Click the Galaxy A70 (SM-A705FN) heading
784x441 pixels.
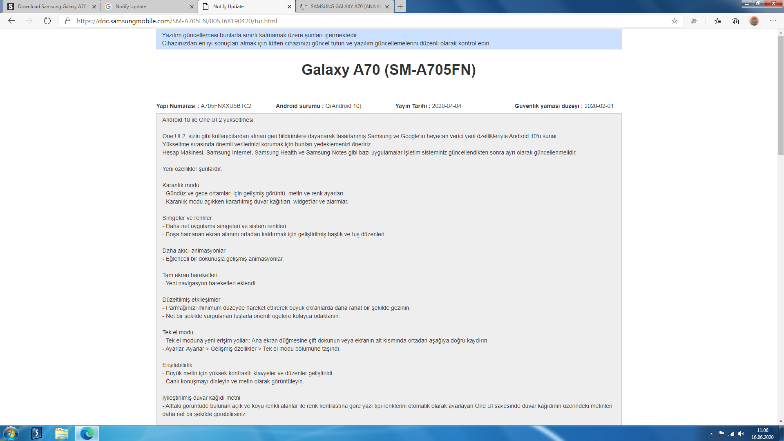[x=389, y=70]
